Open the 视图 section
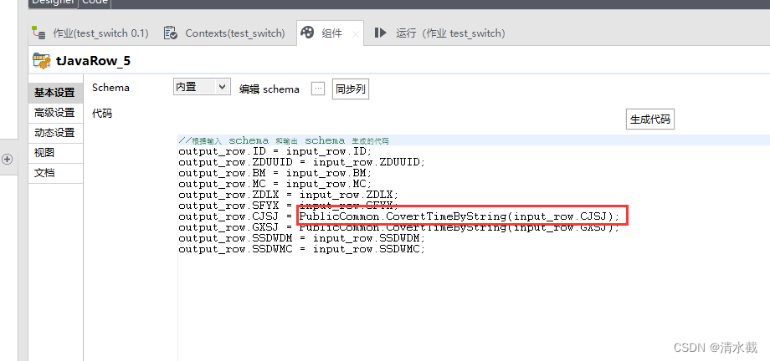This screenshot has height=361, width=770. (x=54, y=153)
